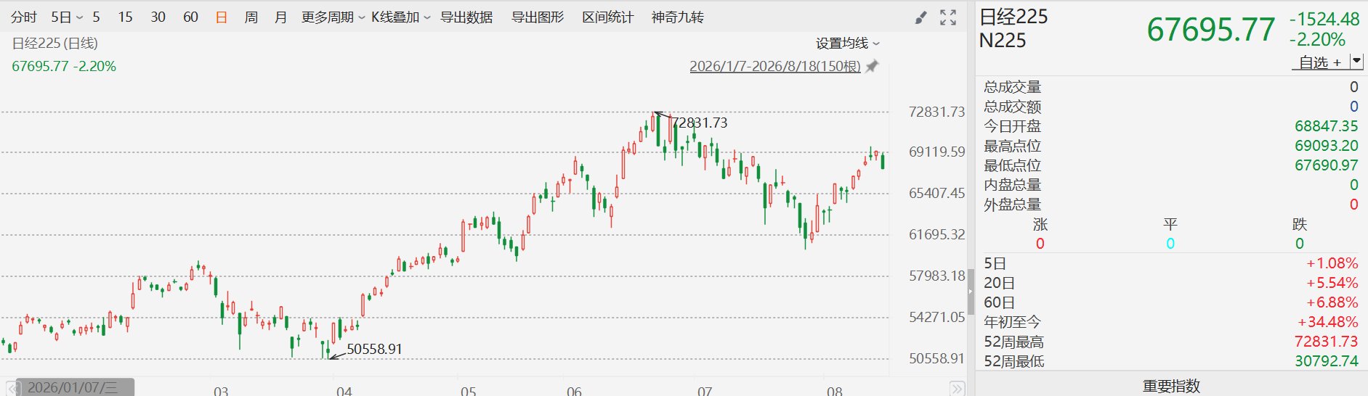
Task: Select the 60-minute period
Action: pos(190,17)
